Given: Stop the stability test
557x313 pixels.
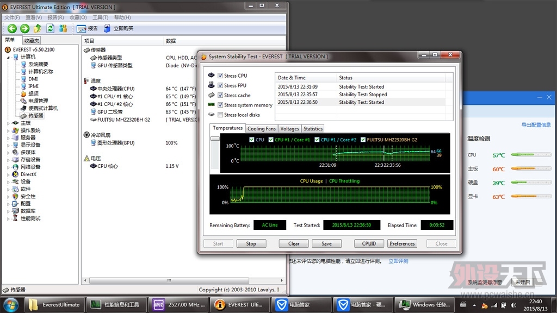Looking at the screenshot, I should 251,244.
